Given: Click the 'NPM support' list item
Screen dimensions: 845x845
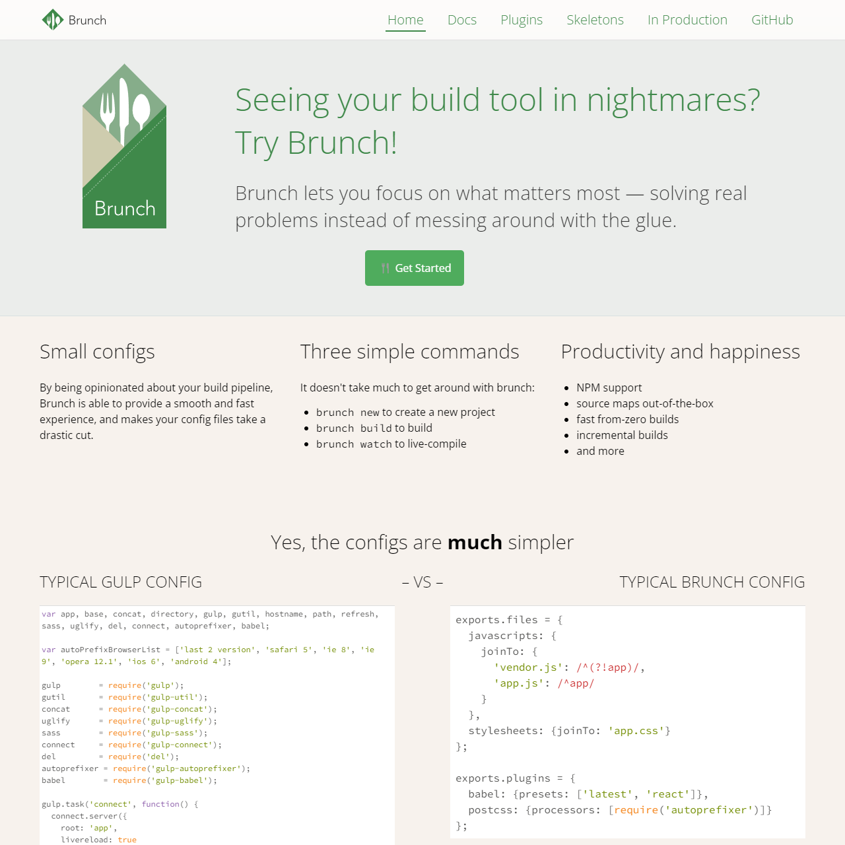Looking at the screenshot, I should click(x=609, y=388).
